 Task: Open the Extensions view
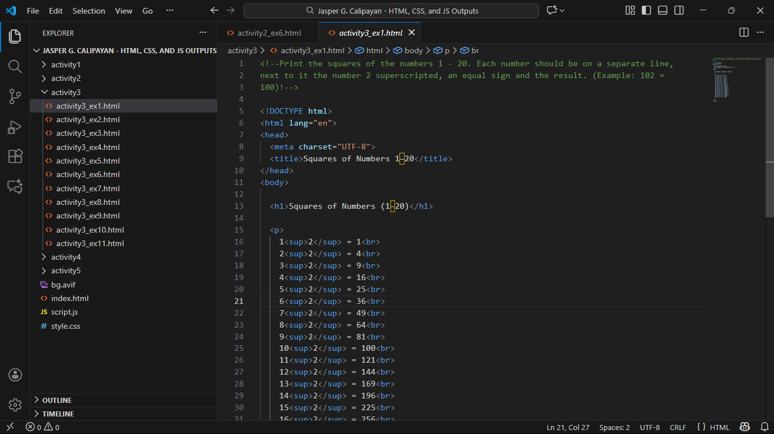15,156
